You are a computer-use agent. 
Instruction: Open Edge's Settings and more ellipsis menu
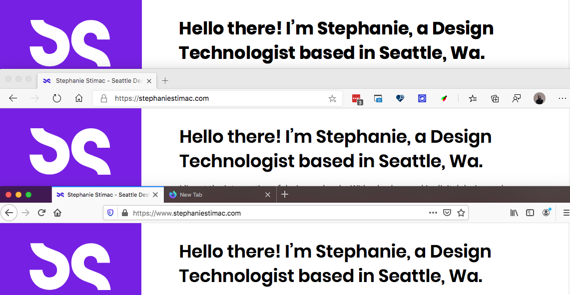(x=563, y=98)
